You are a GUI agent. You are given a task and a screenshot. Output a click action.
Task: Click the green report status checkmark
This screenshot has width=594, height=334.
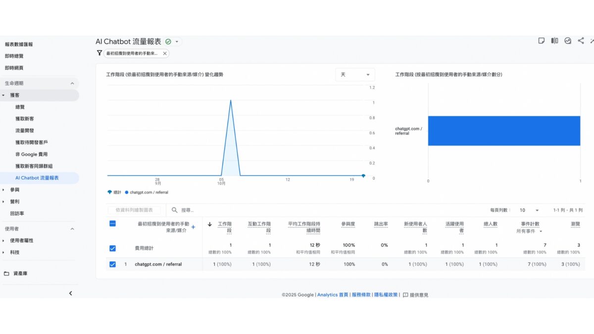tap(168, 42)
